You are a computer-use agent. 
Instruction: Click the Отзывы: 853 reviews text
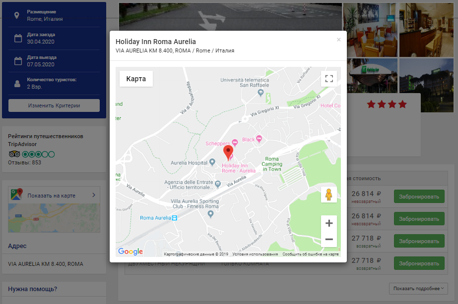tap(24, 162)
